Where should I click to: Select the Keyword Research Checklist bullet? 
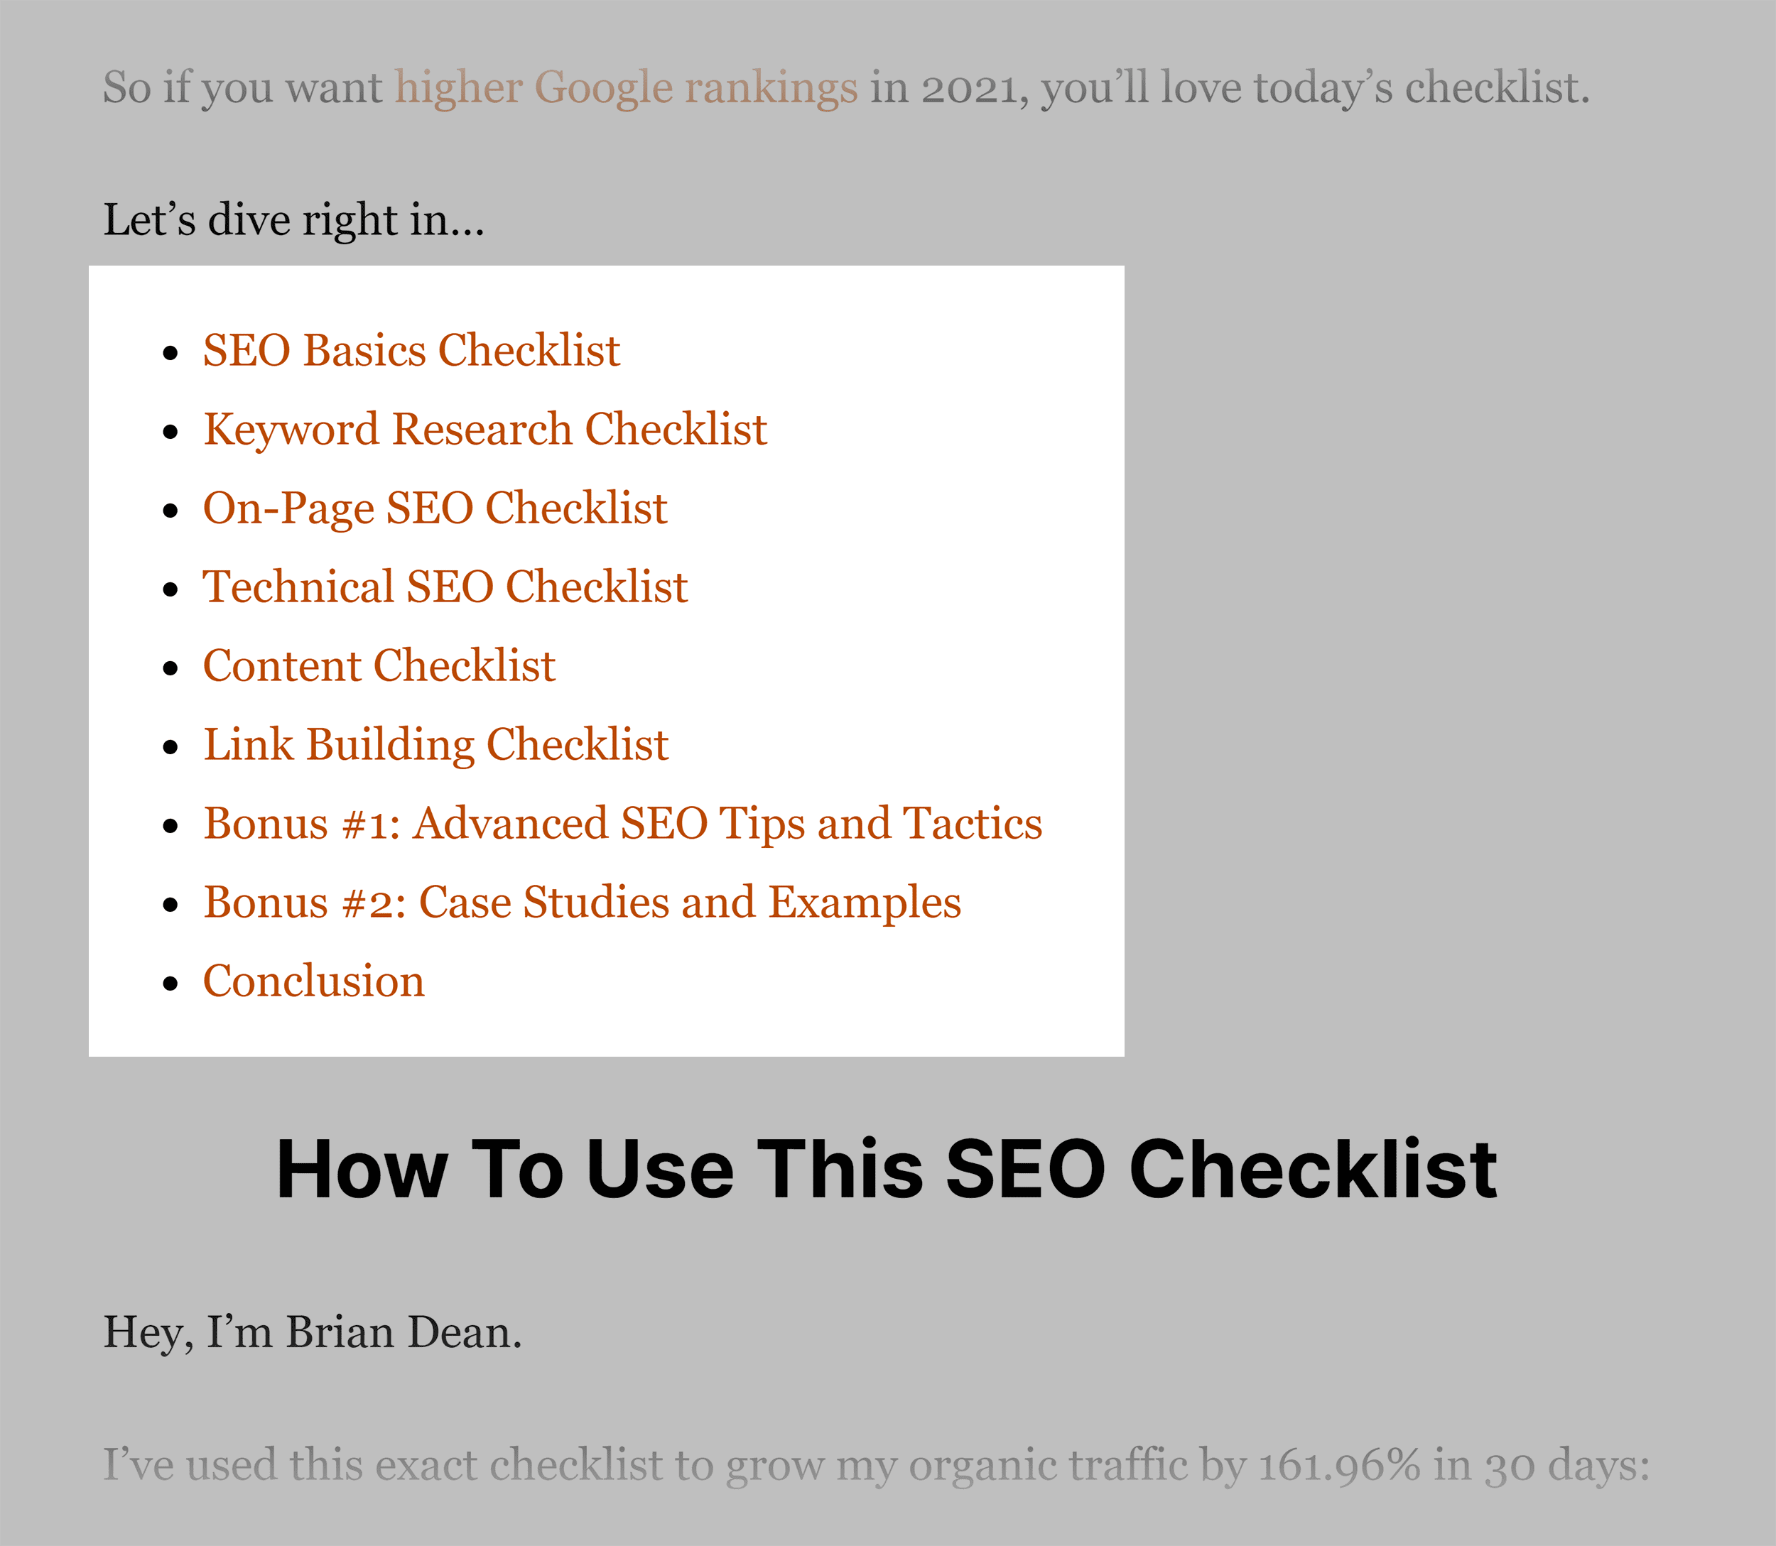[487, 429]
